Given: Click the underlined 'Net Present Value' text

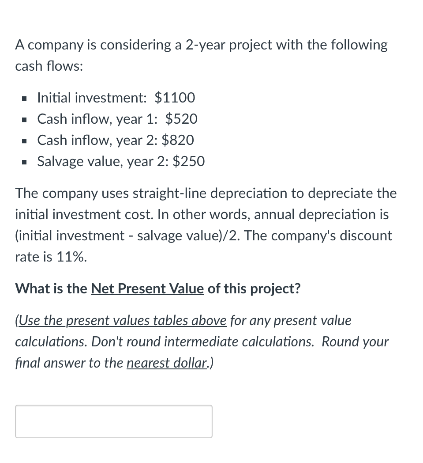Looking at the screenshot, I should (147, 288).
